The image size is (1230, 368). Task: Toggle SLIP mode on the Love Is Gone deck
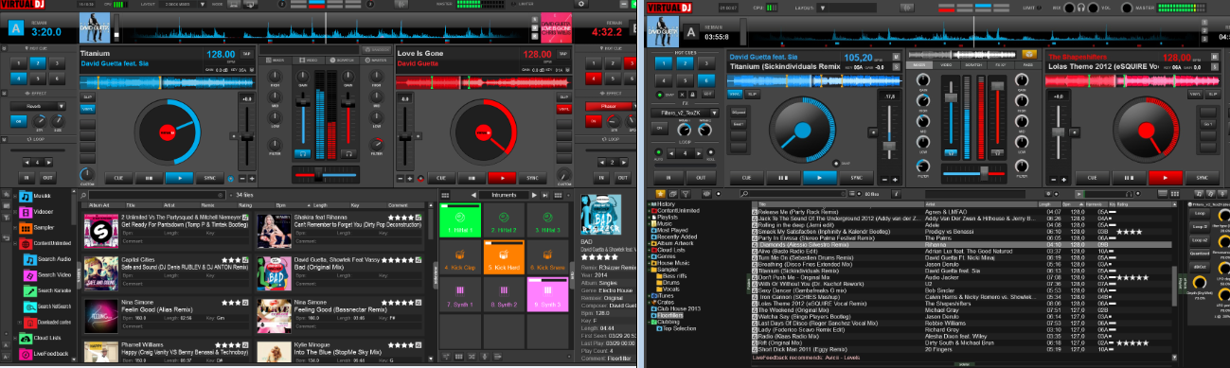point(564,96)
